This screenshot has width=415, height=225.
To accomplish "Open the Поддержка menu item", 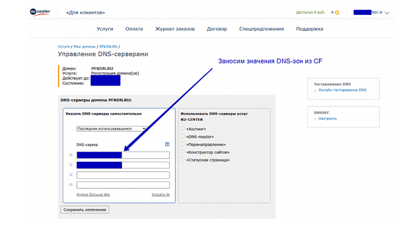I will click(309, 29).
